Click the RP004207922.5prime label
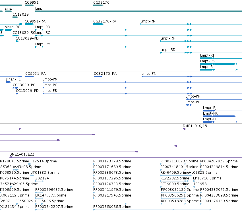The image size is (242, 211). (x=219, y=161)
